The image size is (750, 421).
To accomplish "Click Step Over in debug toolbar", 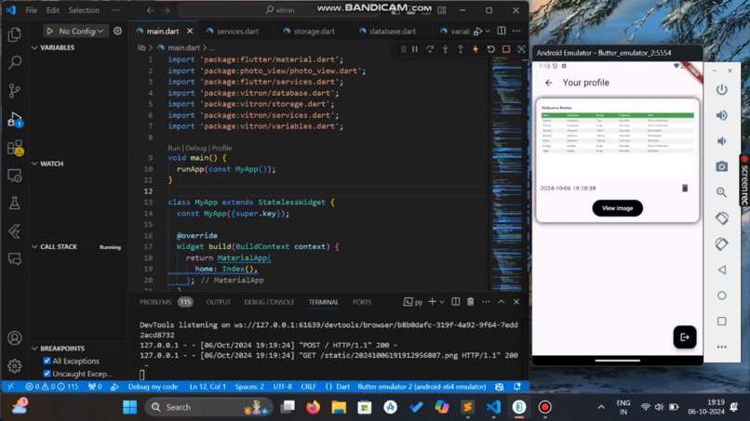I will coord(430,49).
